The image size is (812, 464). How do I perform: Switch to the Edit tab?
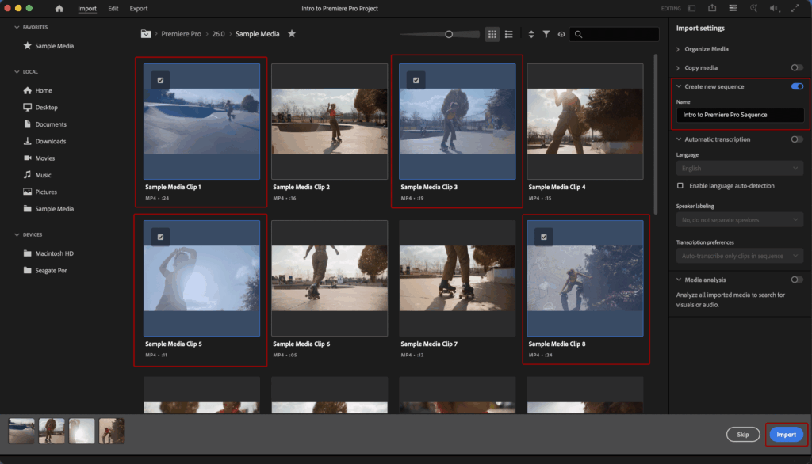click(113, 8)
